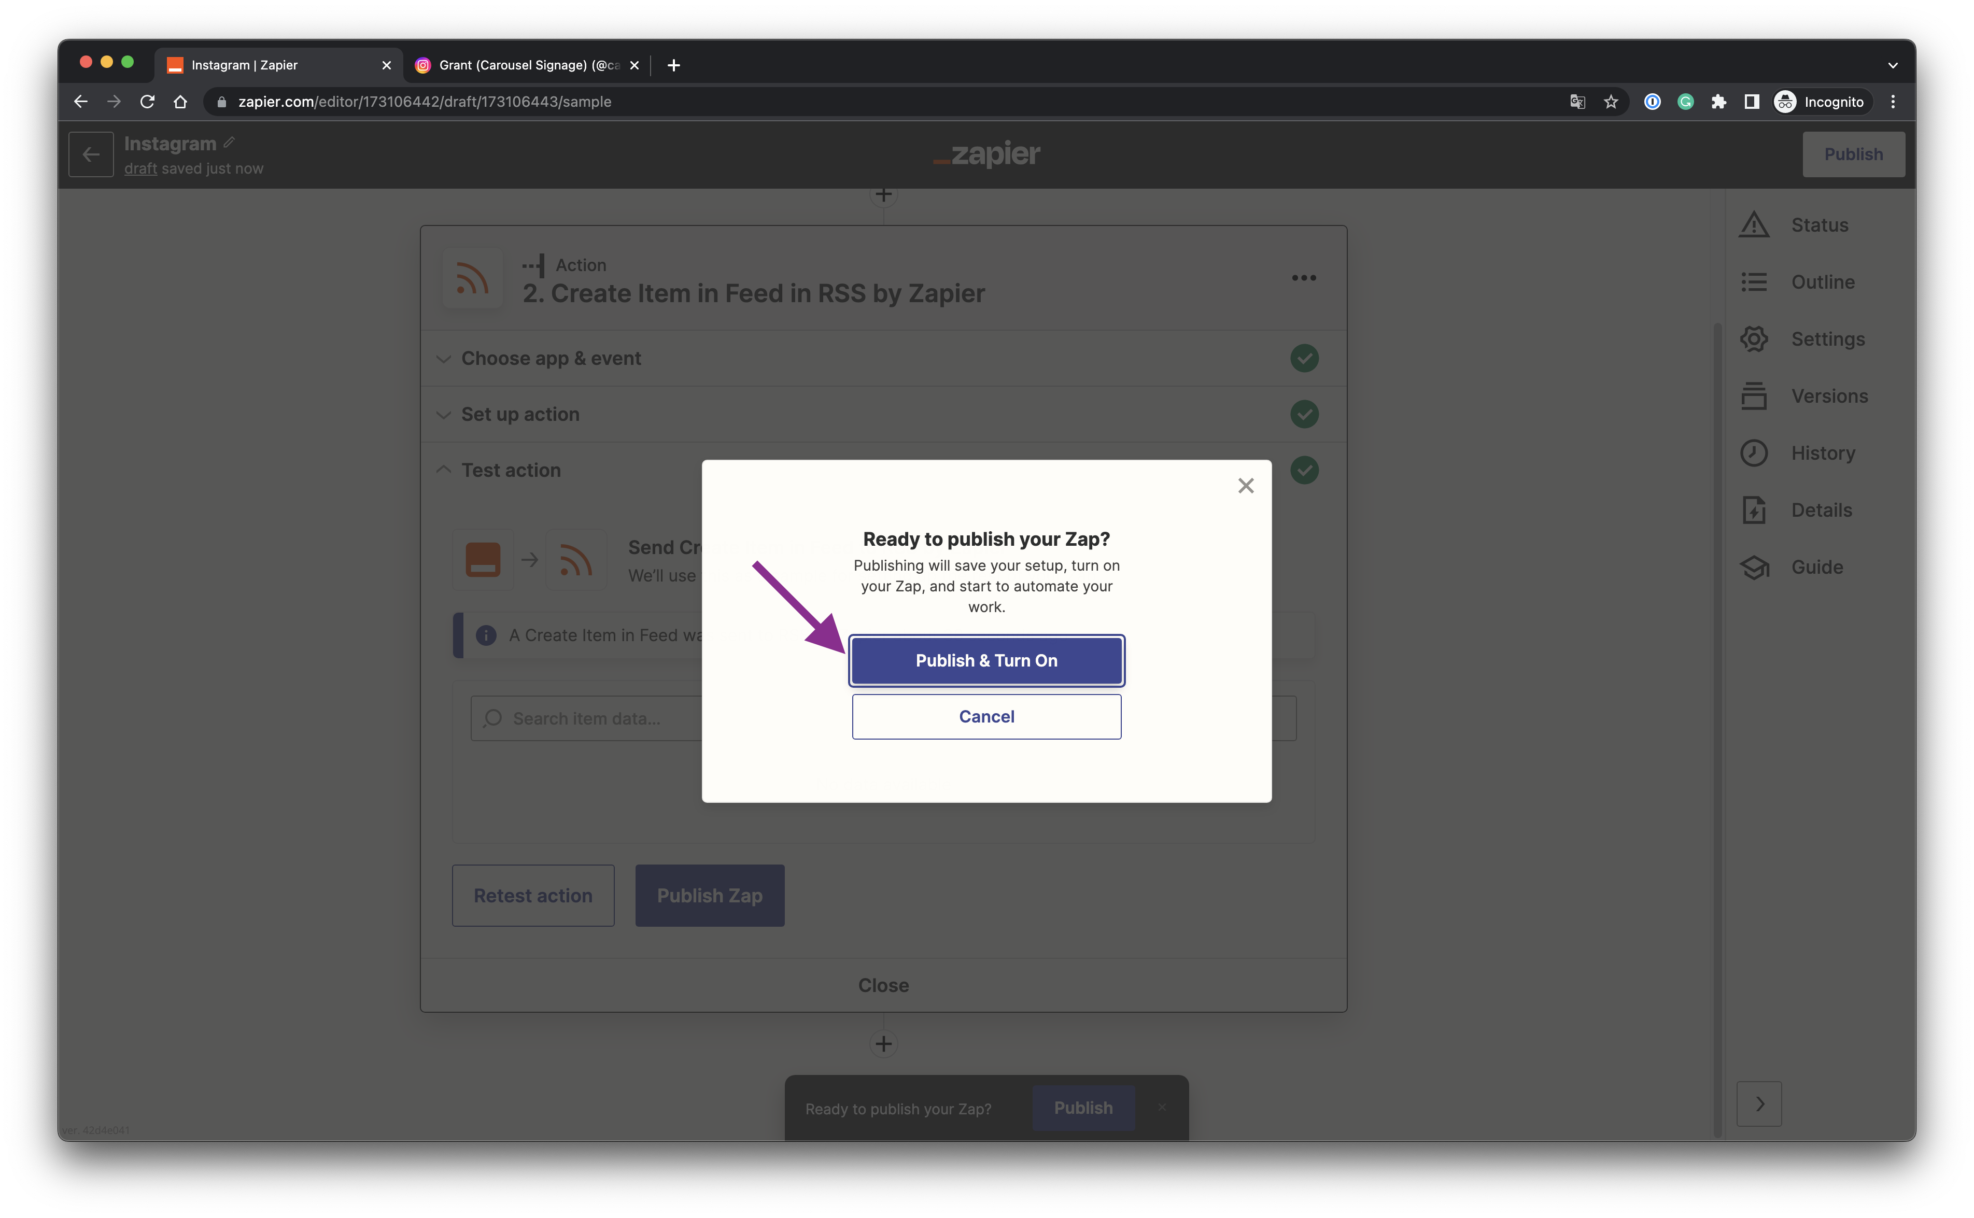The image size is (1974, 1218).
Task: Click the info icon in notice
Action: coord(486,635)
